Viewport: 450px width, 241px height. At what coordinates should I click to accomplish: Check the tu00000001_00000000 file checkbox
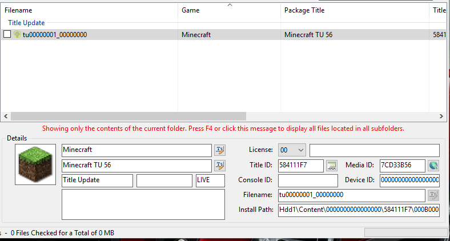7,35
